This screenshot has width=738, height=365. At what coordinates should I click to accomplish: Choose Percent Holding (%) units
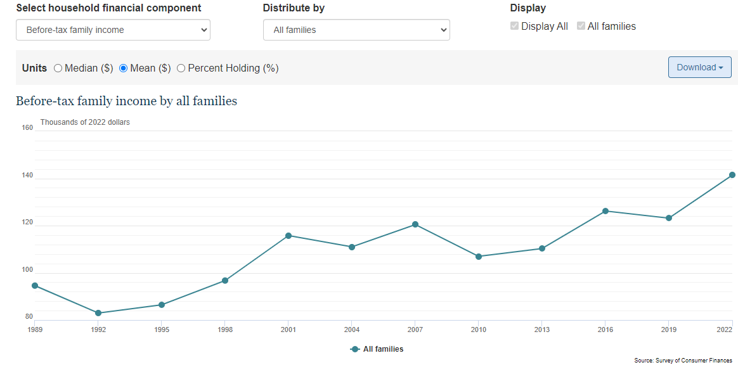tap(181, 68)
